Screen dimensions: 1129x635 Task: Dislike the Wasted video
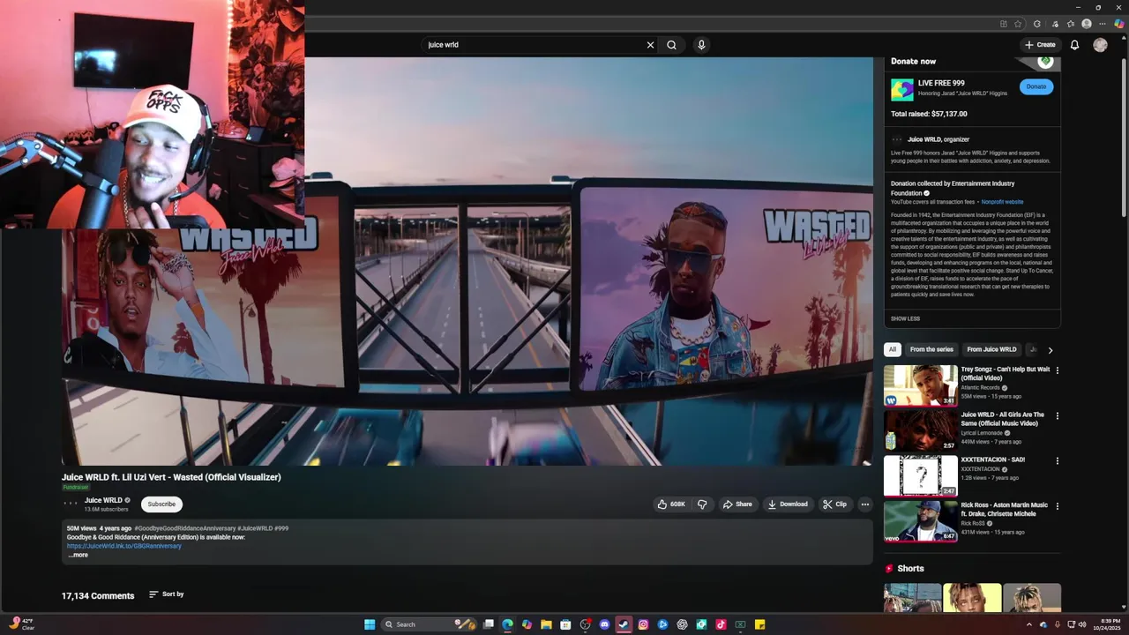(702, 504)
